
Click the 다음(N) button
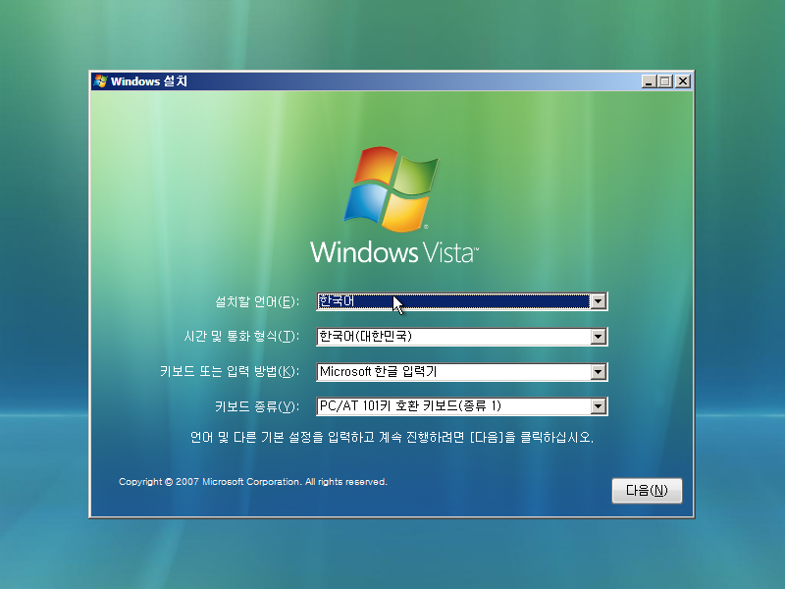(x=647, y=490)
